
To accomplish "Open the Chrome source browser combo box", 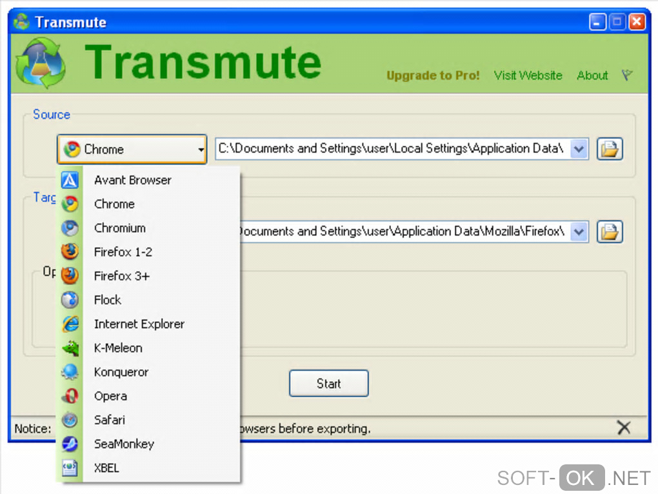I will pyautogui.click(x=132, y=149).
